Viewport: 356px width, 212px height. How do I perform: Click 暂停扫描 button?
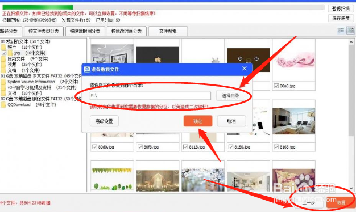click(341, 9)
